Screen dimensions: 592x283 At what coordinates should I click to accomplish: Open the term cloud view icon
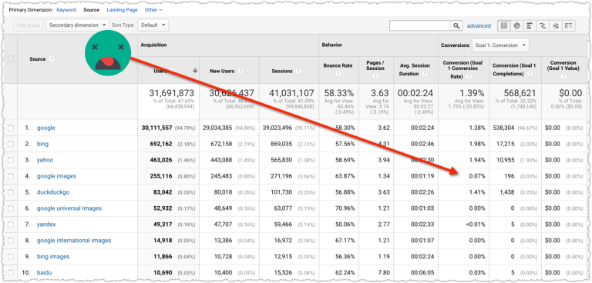click(x=555, y=25)
